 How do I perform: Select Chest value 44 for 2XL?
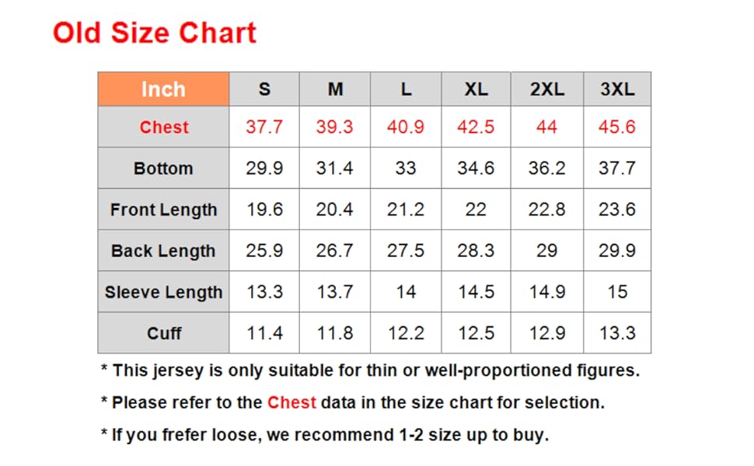546,127
